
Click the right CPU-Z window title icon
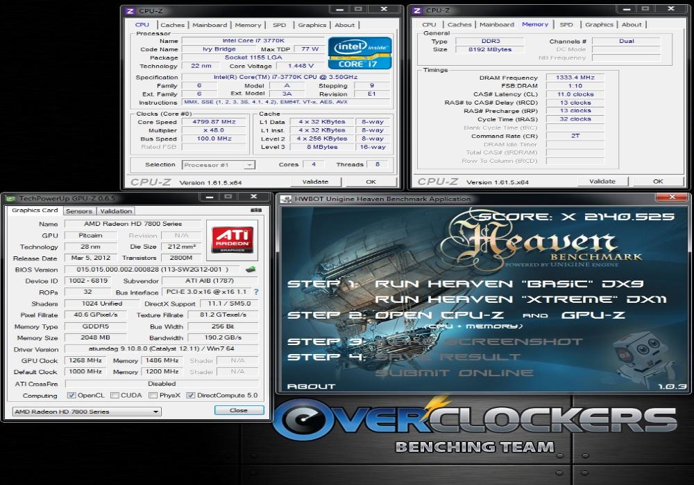pos(417,10)
